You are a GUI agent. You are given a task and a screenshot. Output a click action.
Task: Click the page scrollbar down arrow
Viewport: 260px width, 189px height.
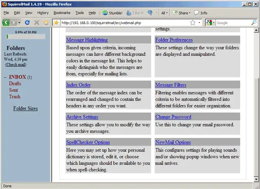[256, 180]
